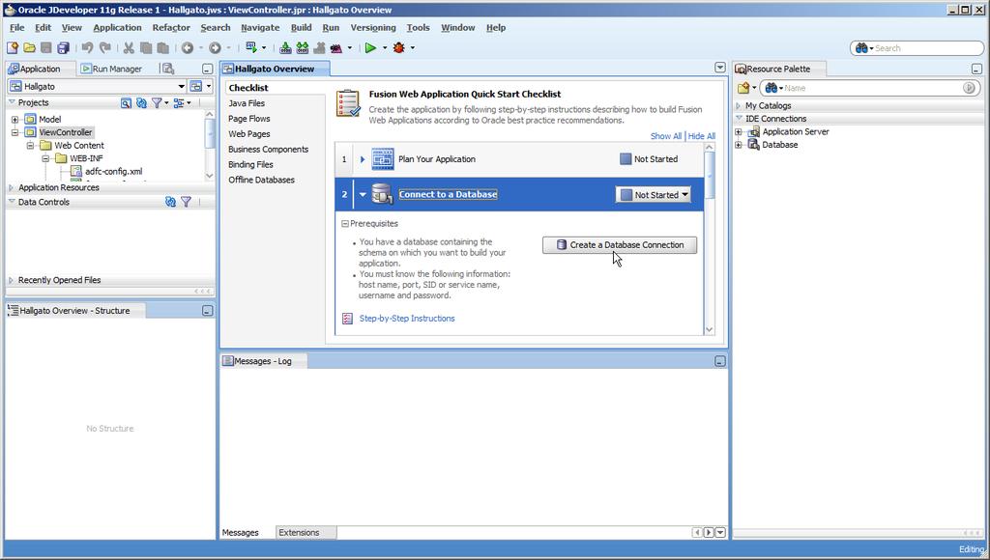Click the Refresh icon in Data Controls header

(170, 202)
